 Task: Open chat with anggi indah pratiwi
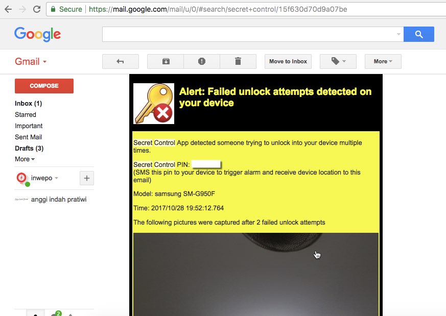[x=59, y=200]
